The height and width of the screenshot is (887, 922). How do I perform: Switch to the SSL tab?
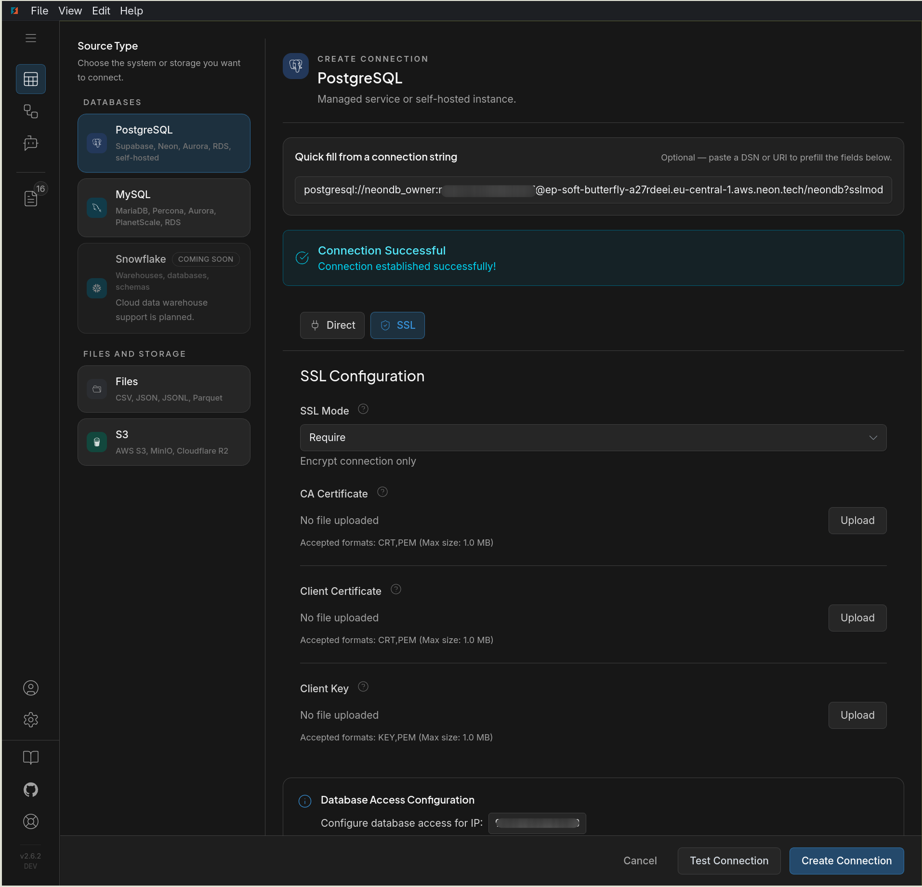coord(397,325)
